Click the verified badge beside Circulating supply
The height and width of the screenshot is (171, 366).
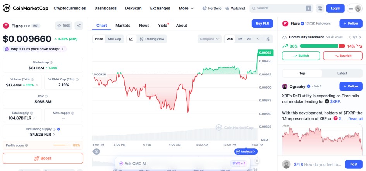click(x=58, y=129)
